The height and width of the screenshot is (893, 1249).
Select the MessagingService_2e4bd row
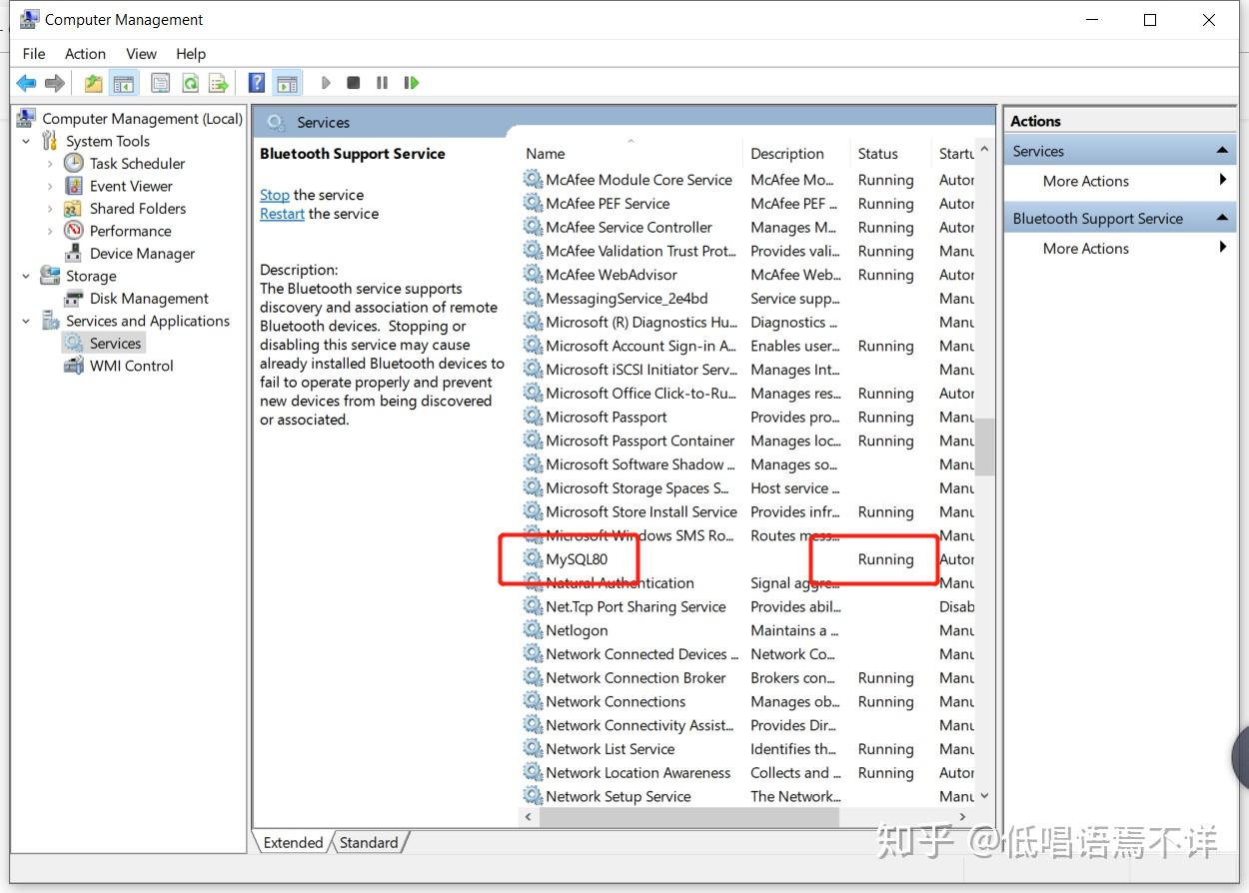747,298
